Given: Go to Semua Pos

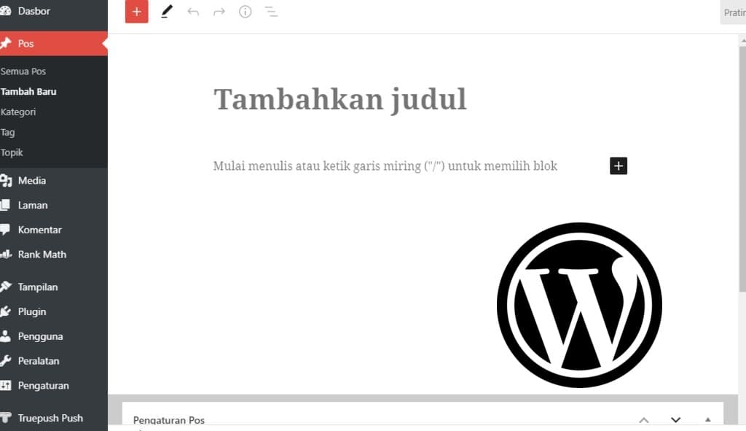Looking at the screenshot, I should pos(23,71).
